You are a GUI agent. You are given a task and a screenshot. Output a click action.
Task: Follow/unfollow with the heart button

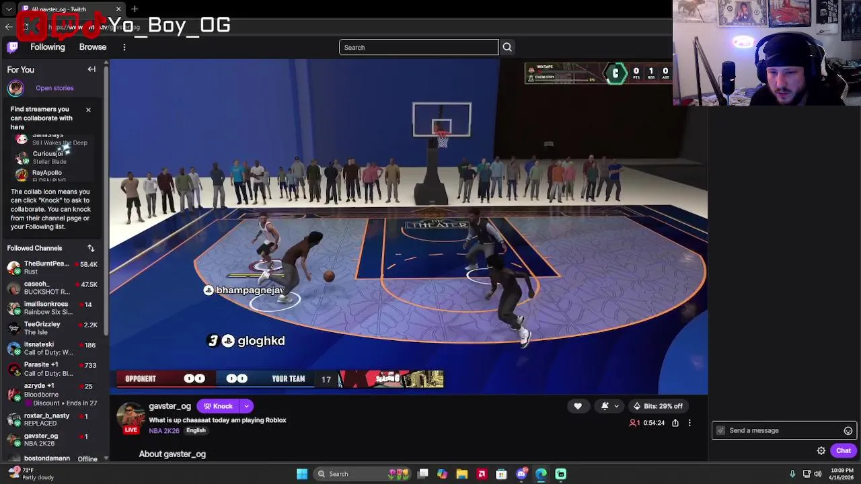(x=578, y=406)
